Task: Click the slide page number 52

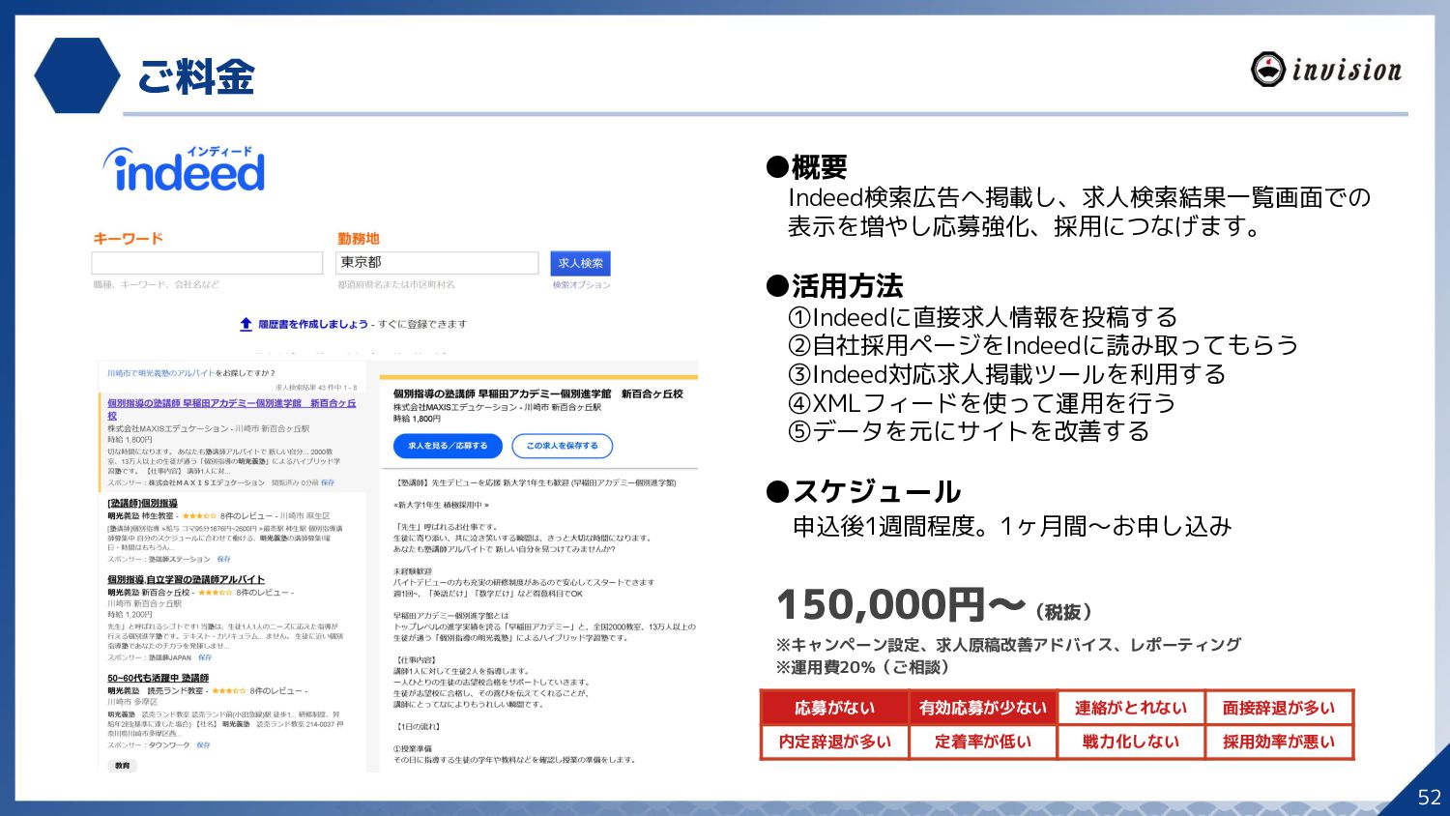Action: (1429, 798)
